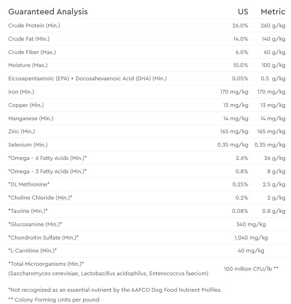Select the Chondroitin Sulfate (Min.) label
Viewport: 291px width, 304px height.
coord(44,238)
